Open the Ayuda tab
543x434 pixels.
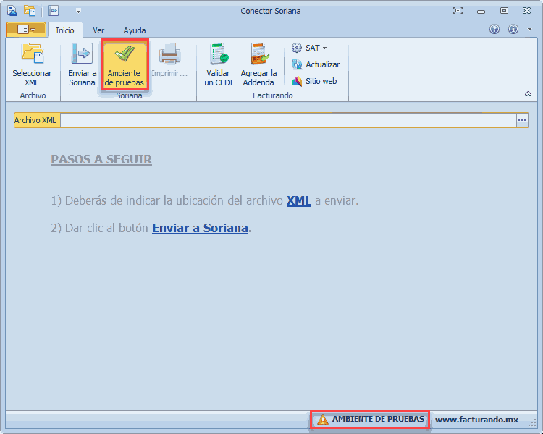(134, 30)
